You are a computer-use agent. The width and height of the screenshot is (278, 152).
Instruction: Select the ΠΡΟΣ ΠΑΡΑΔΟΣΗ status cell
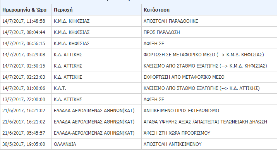click(x=162, y=32)
